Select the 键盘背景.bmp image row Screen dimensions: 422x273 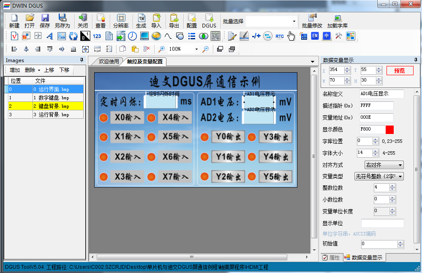pyautogui.click(x=44, y=106)
